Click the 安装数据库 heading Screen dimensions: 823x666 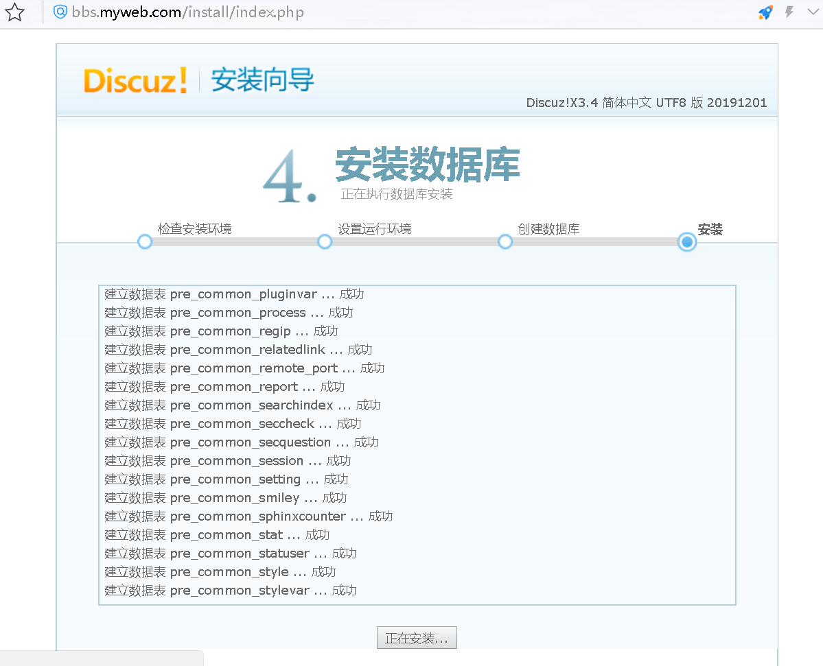point(428,165)
